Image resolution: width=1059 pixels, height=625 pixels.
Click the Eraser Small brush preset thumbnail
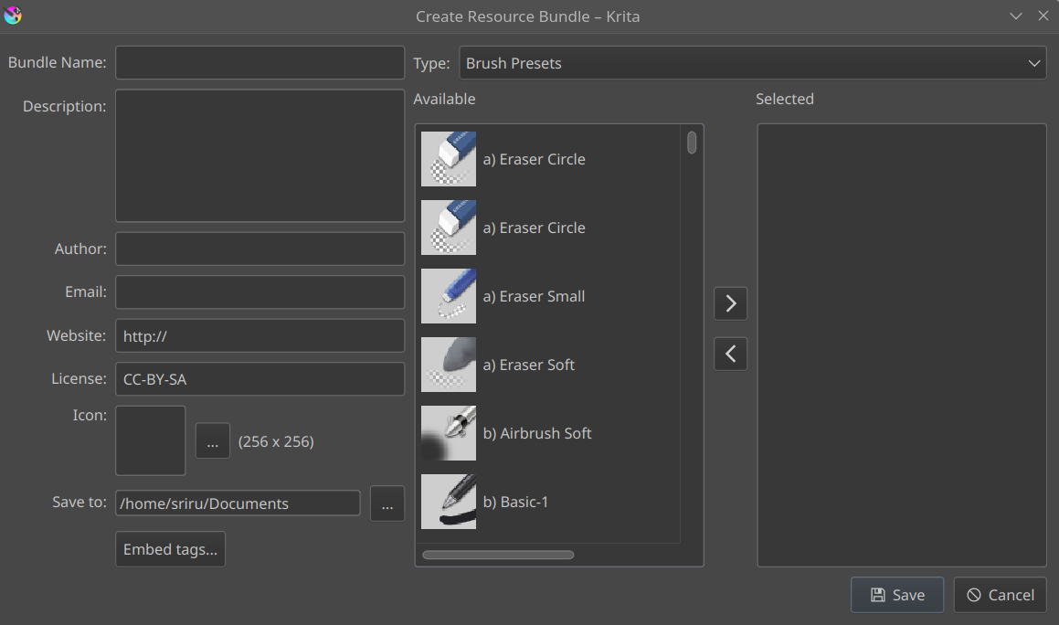point(448,296)
